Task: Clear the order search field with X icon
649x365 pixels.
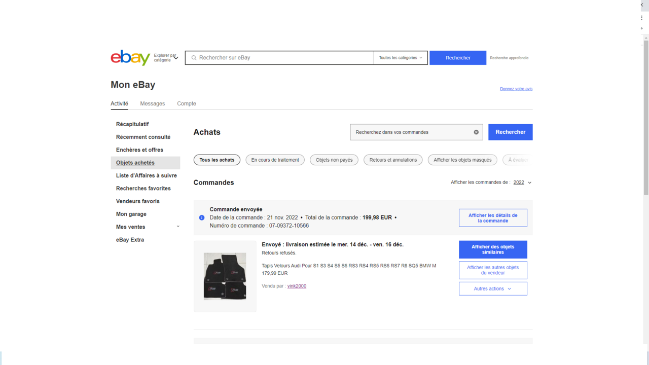Action: coord(476,132)
